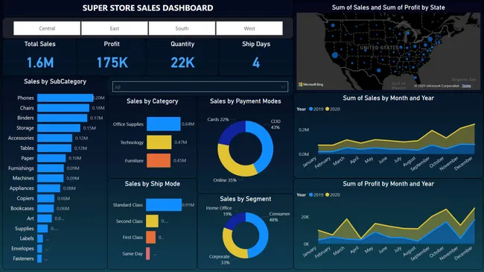
Task: Click the 'Sum of Profit by Month and Year' title
Action: [388, 183]
